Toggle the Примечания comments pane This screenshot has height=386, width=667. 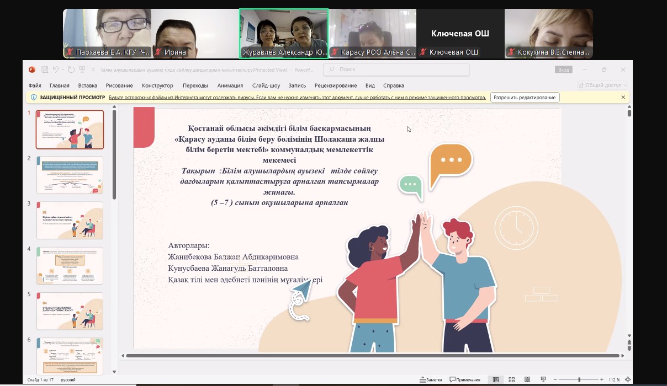click(x=465, y=379)
